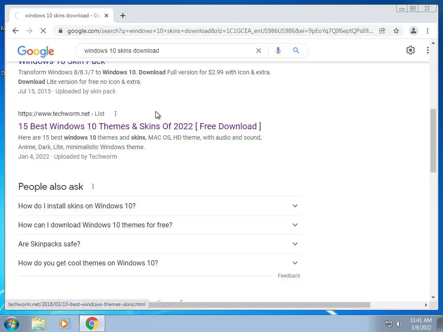The image size is (443, 332).
Task: Open the 15 Best Windows 10 Themes link
Action: (x=140, y=126)
